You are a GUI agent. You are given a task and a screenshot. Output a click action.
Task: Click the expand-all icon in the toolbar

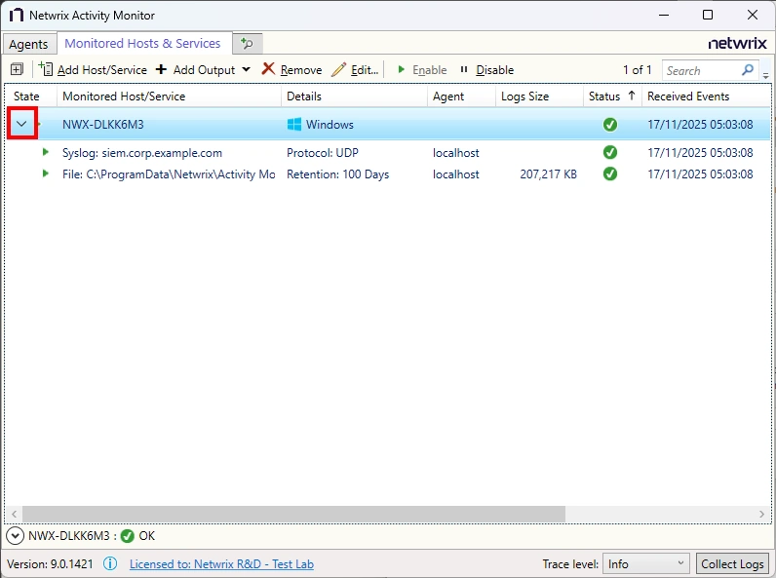(x=17, y=70)
